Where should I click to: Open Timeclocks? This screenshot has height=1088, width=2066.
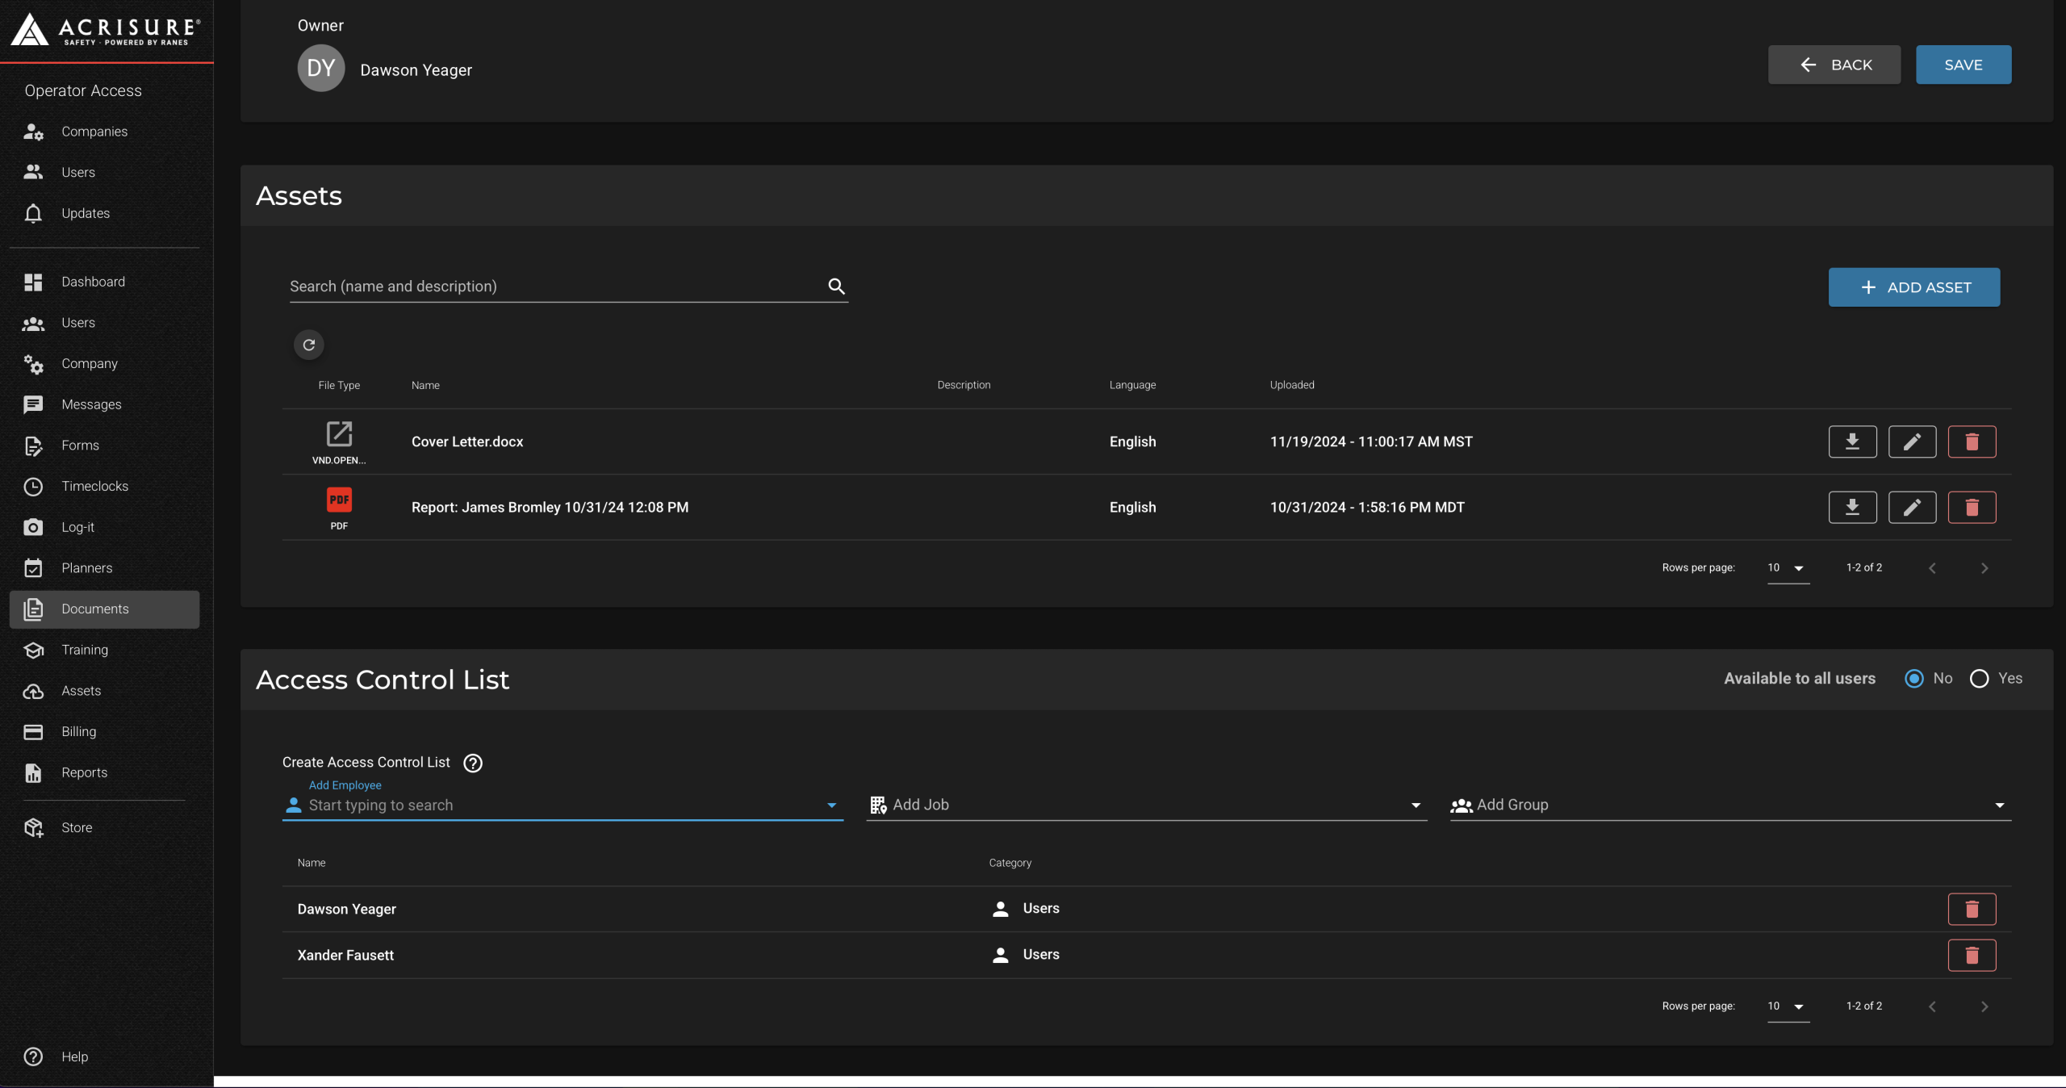[x=105, y=486]
